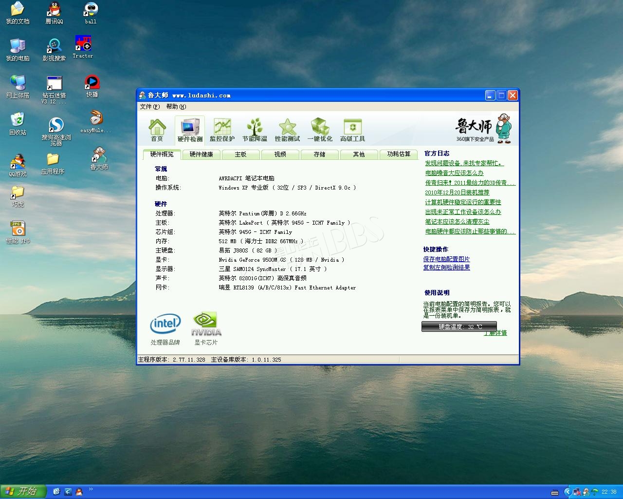
Task: Select 快播 desktop shortcut
Action: [92, 86]
